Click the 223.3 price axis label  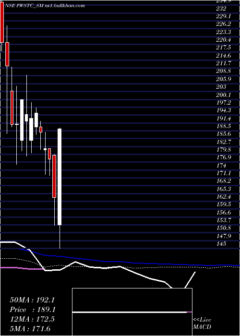224,32
